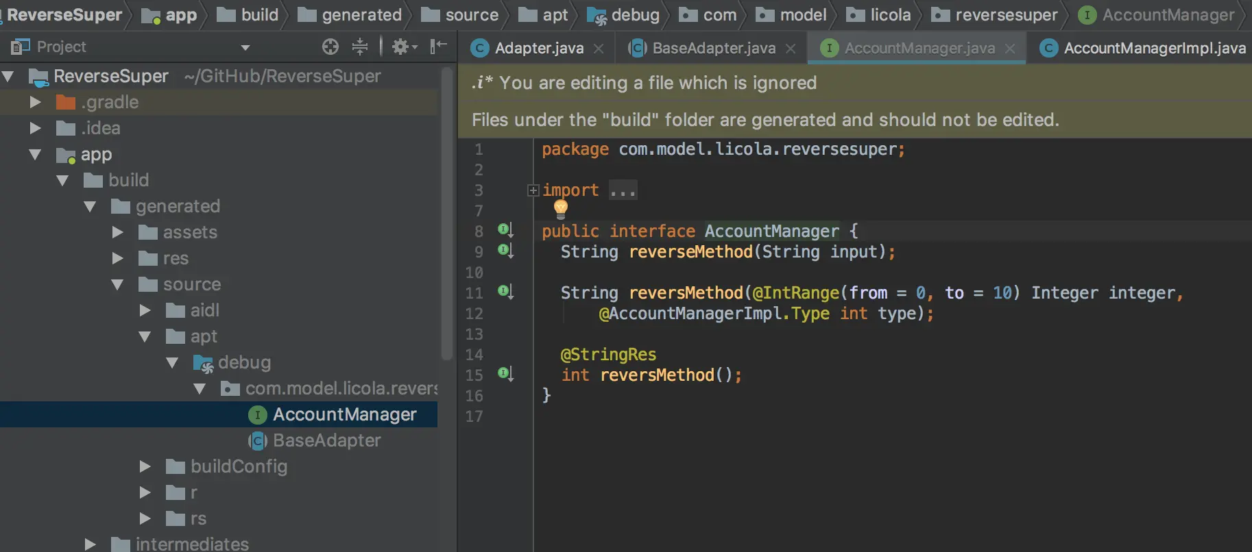Image resolution: width=1252 pixels, height=552 pixels.
Task: Click implemented marker on line 9
Action: 505,251
